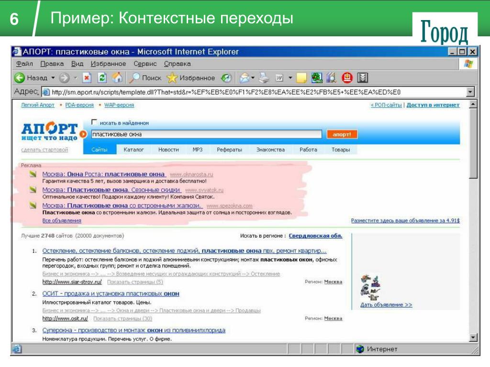Viewport: 490px width, 367px height.
Task: Click the vertical scrollbar down arrow
Action: (x=474, y=337)
